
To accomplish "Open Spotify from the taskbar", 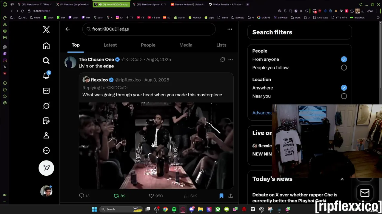I will tap(174, 209).
